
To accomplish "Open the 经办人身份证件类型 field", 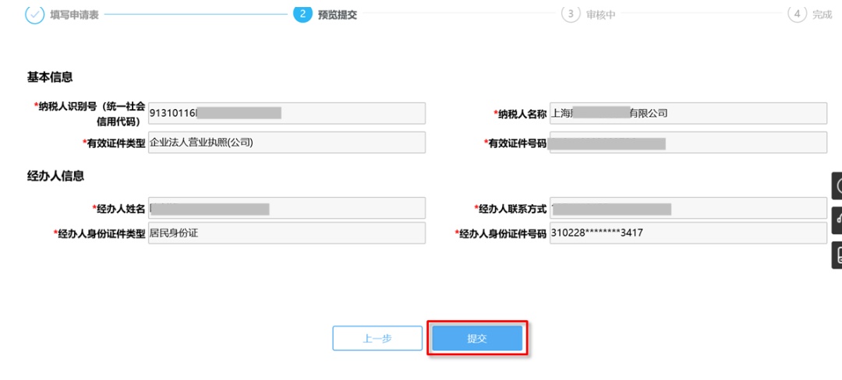I will (x=287, y=233).
